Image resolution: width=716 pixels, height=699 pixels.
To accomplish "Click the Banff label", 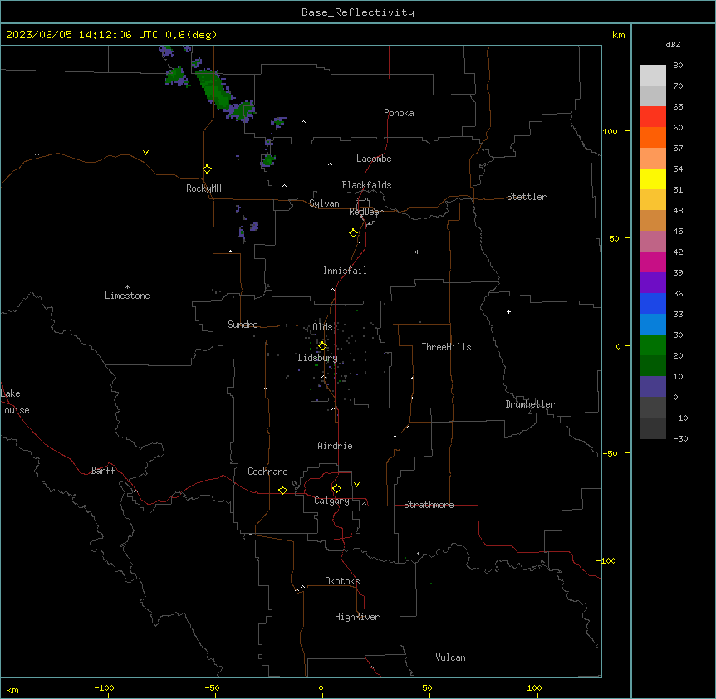I will 103,471.
